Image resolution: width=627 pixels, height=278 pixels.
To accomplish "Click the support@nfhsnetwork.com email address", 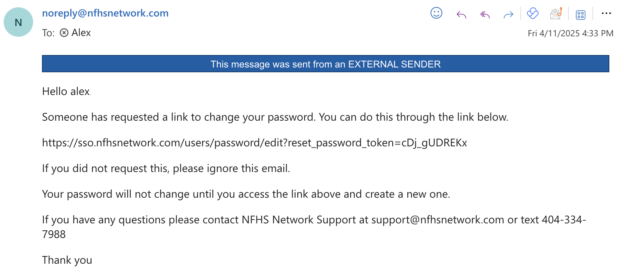I will (438, 220).
